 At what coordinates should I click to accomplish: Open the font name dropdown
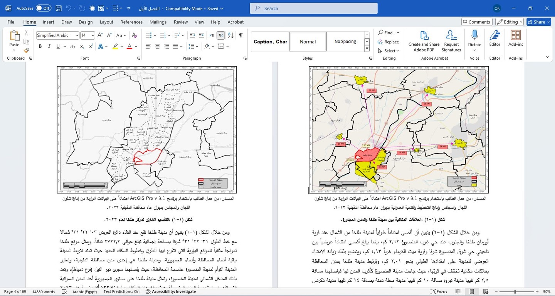pyautogui.click(x=77, y=35)
